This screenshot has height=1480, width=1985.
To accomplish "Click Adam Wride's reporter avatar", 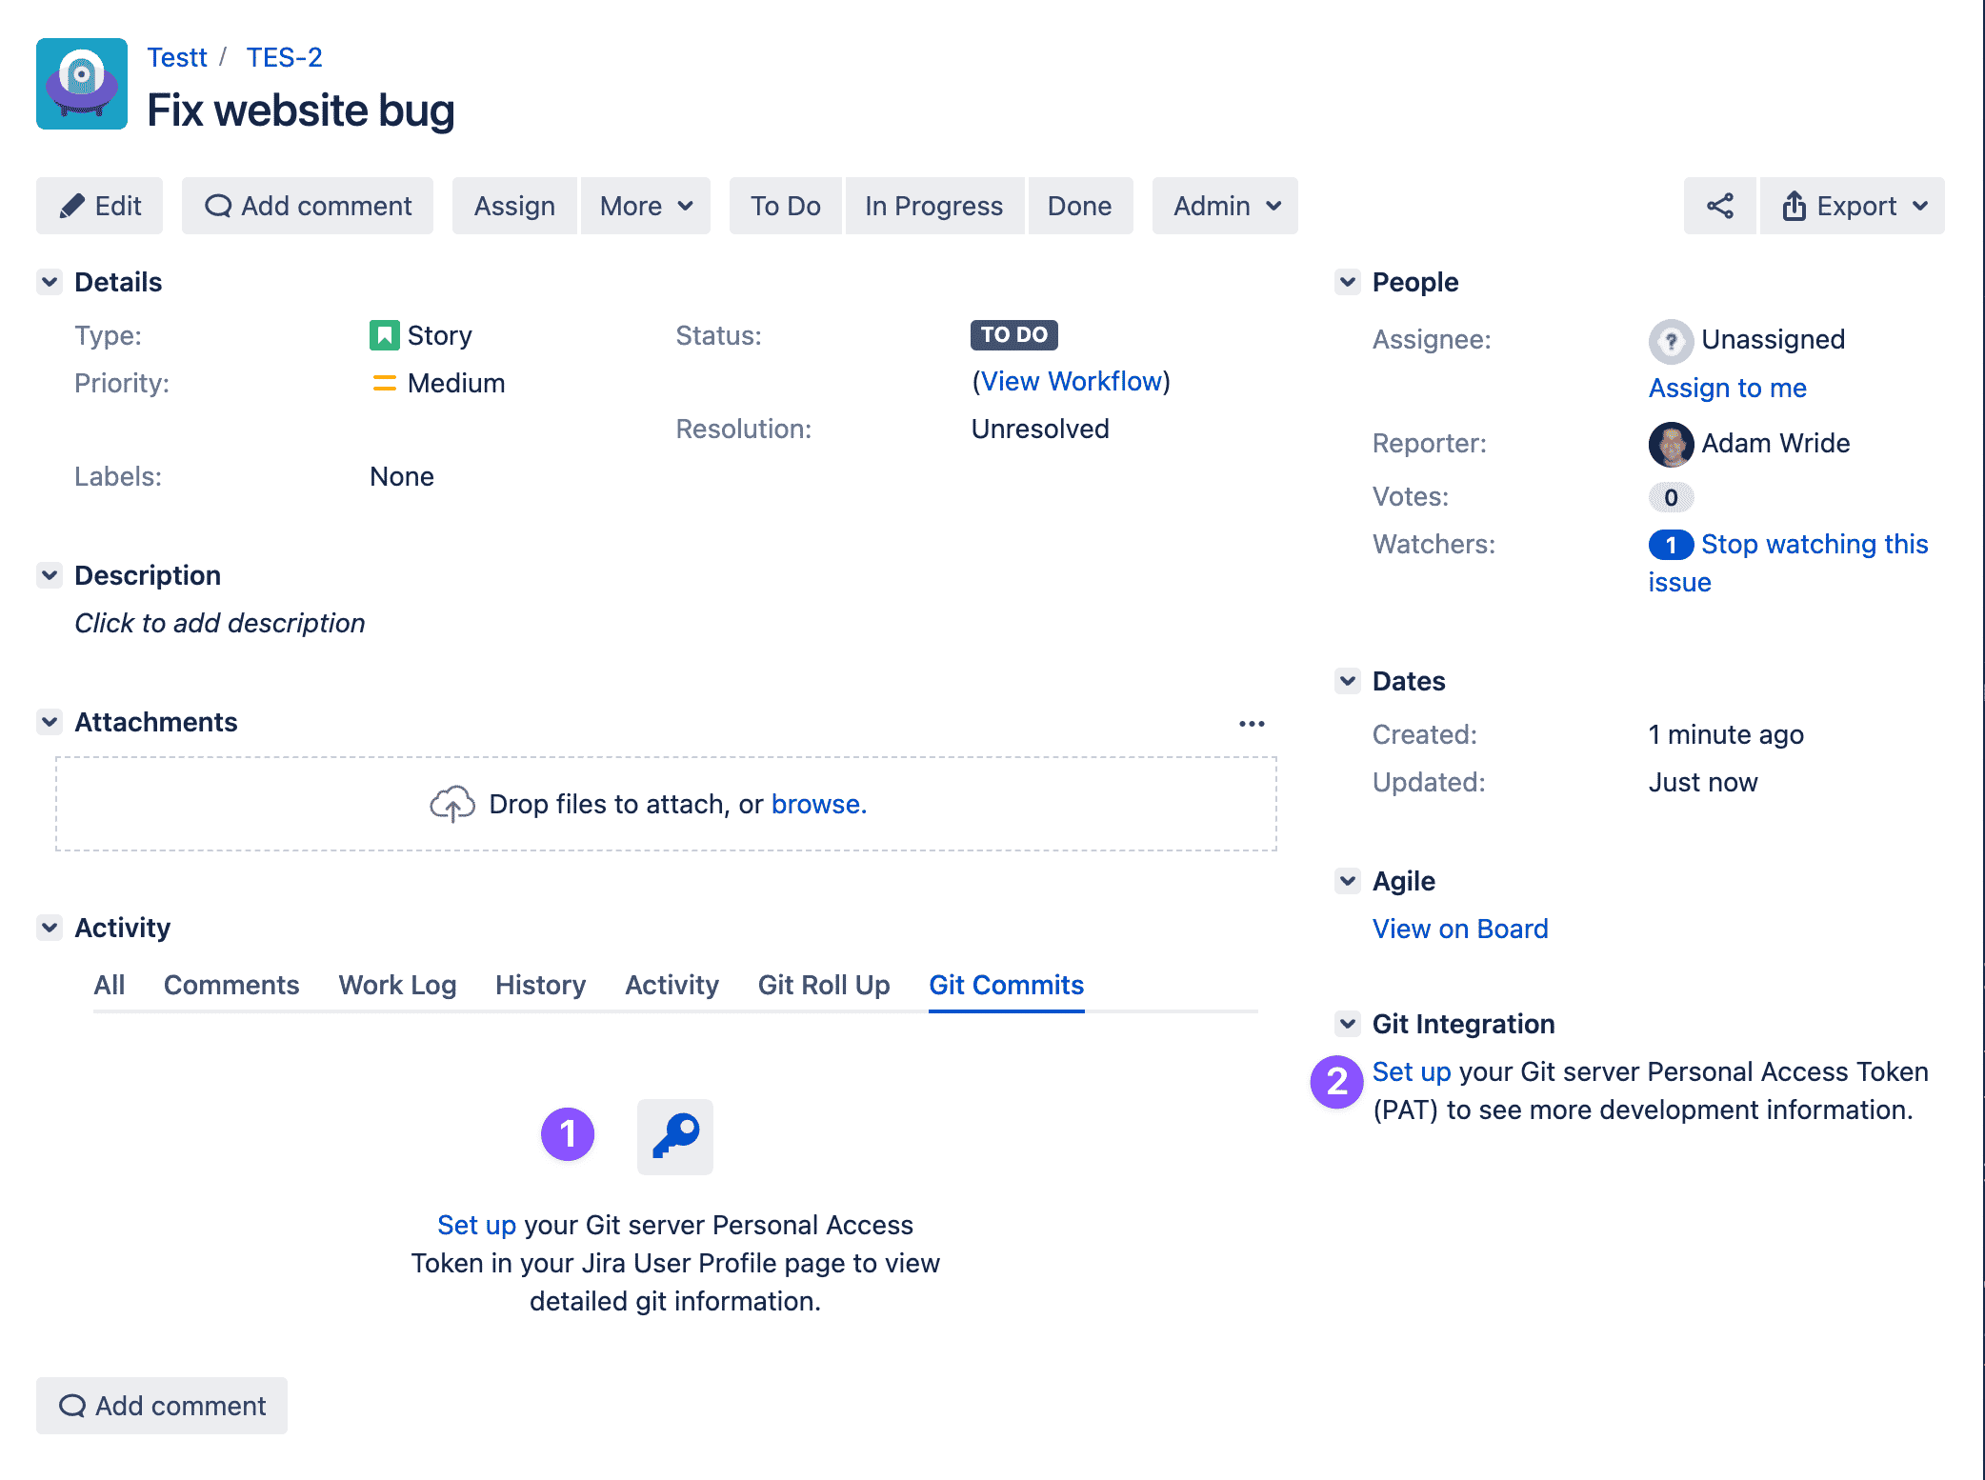I will tap(1671, 444).
